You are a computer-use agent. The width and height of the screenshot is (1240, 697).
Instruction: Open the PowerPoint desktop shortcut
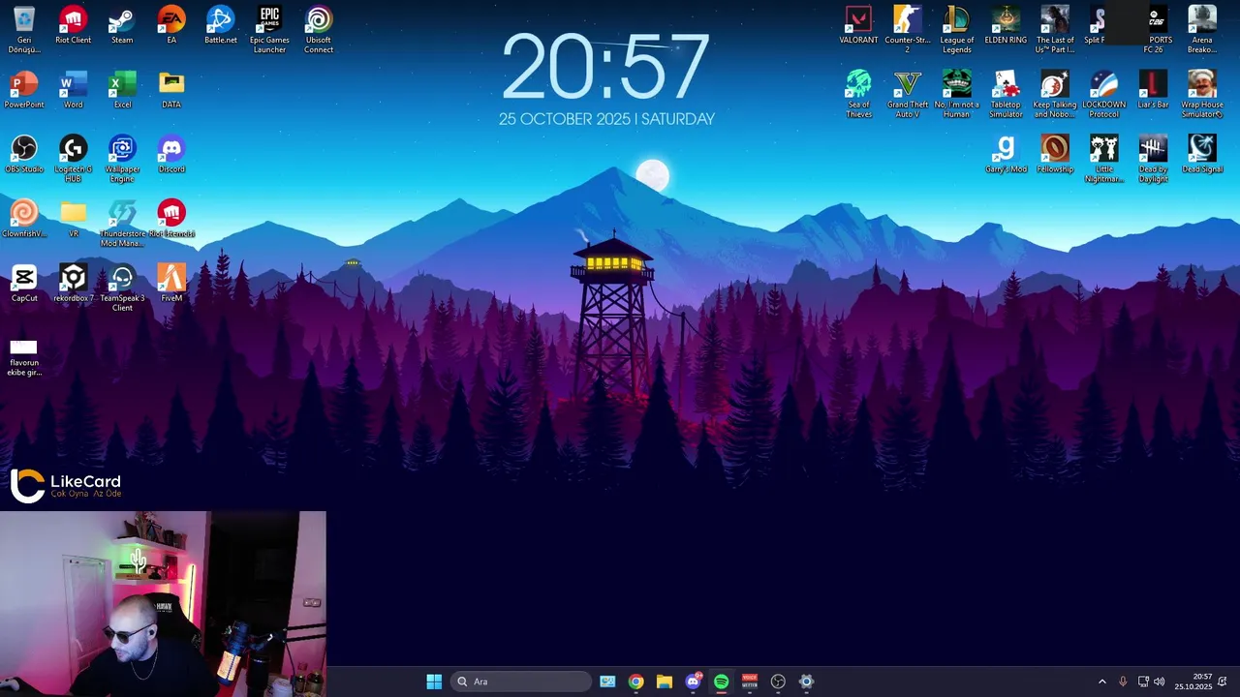click(x=24, y=90)
